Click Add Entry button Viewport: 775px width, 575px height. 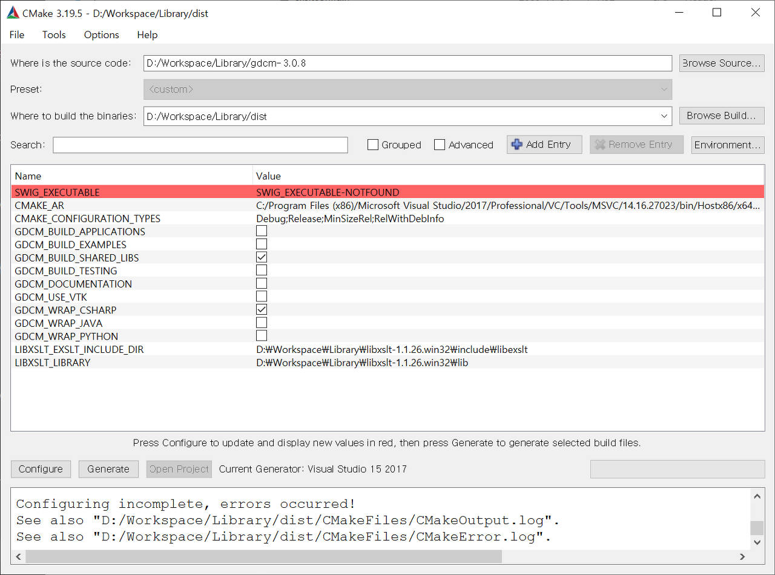pos(544,145)
